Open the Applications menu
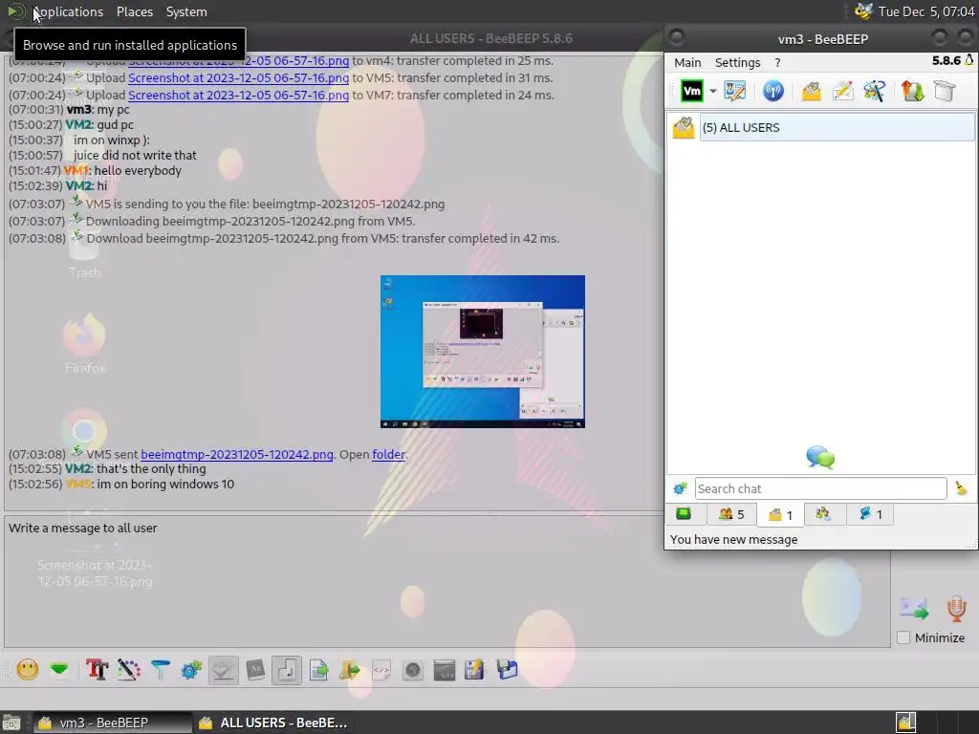Viewport: 979px width, 734px height. click(68, 11)
